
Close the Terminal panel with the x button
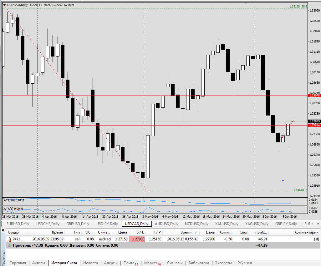(3, 230)
